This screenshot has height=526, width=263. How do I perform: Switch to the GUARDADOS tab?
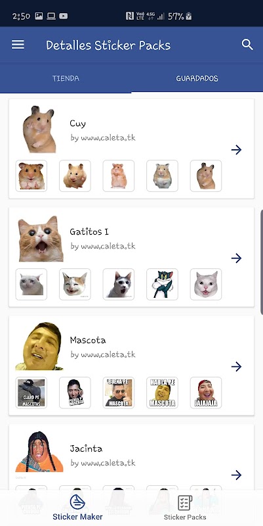click(197, 78)
